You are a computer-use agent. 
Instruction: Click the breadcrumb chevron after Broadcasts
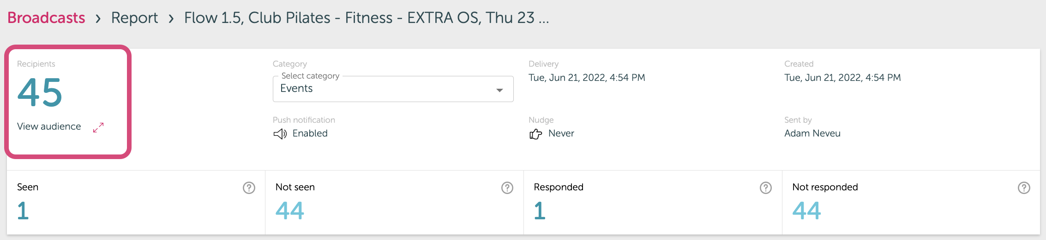click(98, 19)
